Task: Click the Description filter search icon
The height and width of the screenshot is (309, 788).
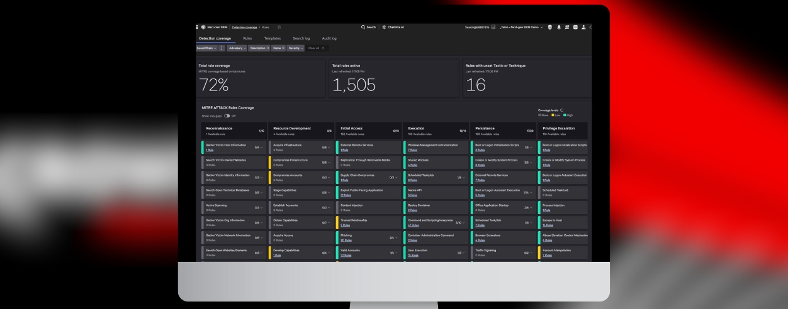Action: [267, 48]
